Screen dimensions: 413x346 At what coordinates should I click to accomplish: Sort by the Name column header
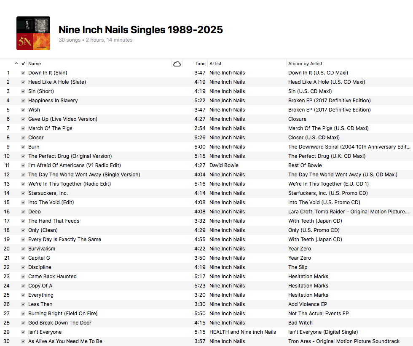35,64
